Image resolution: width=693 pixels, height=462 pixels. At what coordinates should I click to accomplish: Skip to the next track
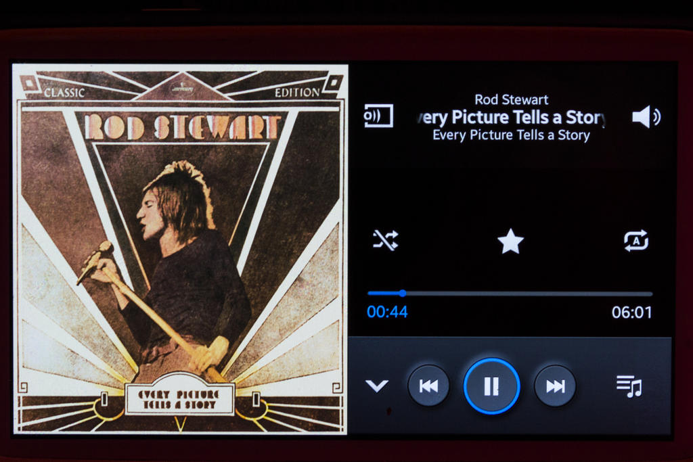pyautogui.click(x=555, y=386)
